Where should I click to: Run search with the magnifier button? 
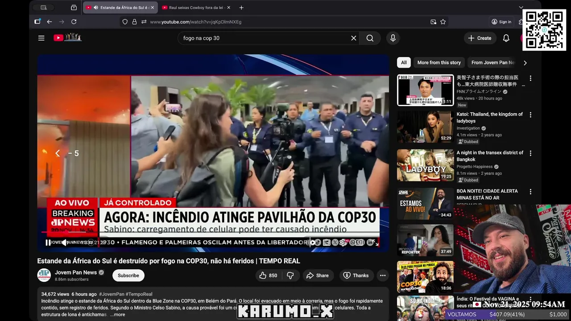[x=370, y=38]
